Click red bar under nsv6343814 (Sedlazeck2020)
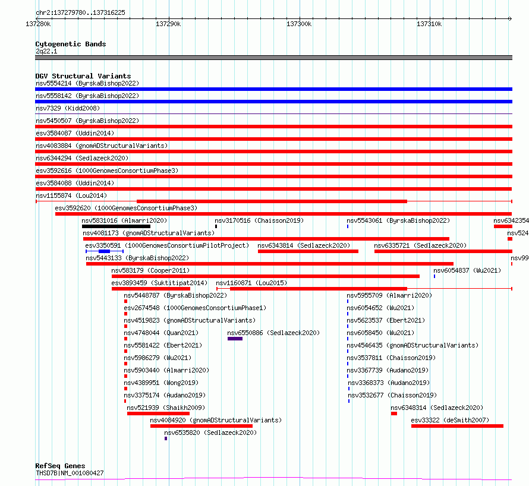The width and height of the screenshot is (529, 486). [308, 251]
